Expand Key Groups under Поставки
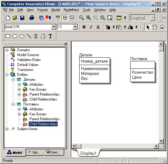 pyautogui.click(x=19, y=114)
